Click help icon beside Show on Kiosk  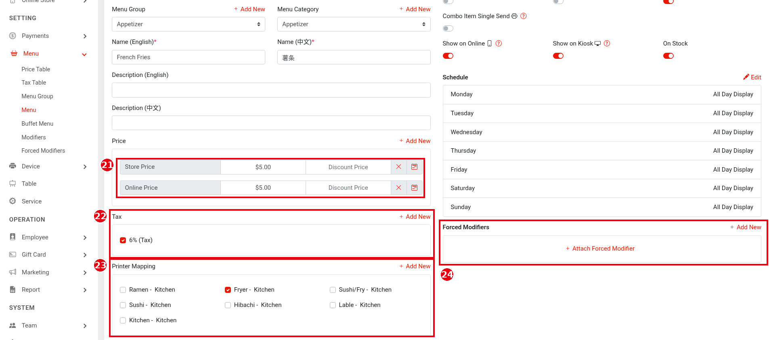(x=607, y=44)
